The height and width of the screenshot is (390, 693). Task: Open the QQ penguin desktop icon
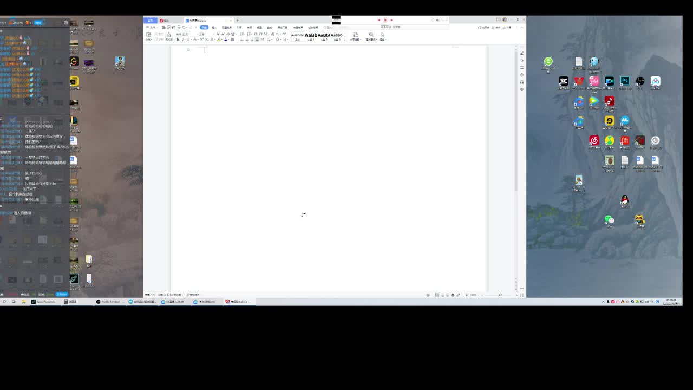click(x=624, y=199)
